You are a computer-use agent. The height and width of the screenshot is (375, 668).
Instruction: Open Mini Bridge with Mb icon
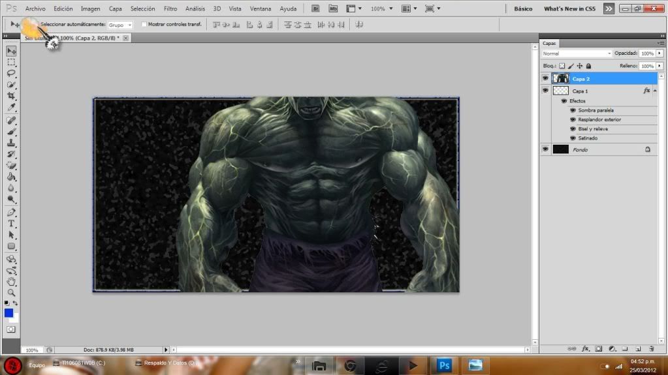(x=333, y=8)
